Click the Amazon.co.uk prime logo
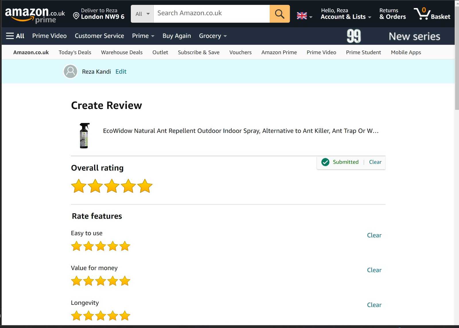459x328 pixels. pos(35,15)
